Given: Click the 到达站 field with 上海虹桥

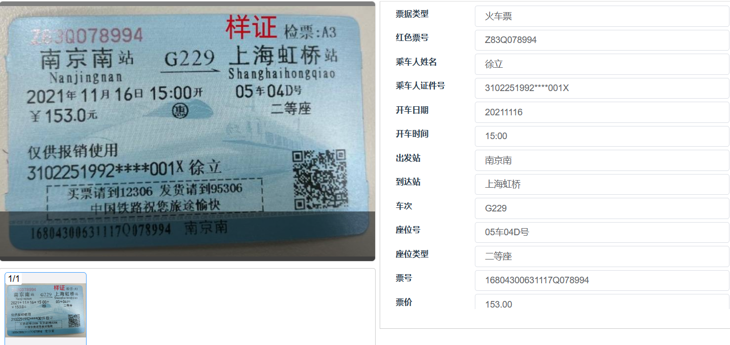Looking at the screenshot, I should (602, 184).
